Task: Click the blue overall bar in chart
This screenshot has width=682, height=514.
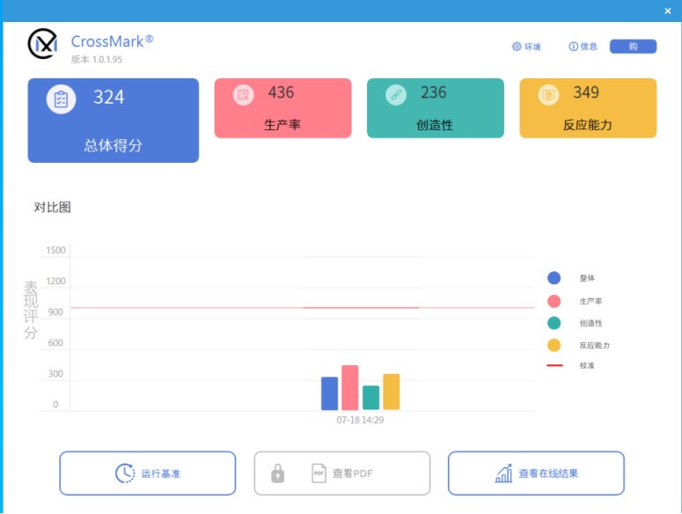Action: point(329,393)
